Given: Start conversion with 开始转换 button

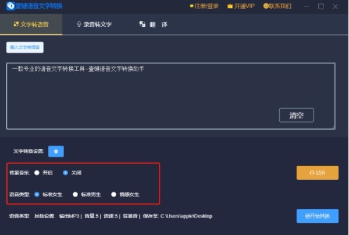Looking at the screenshot, I should pyautogui.click(x=318, y=216).
